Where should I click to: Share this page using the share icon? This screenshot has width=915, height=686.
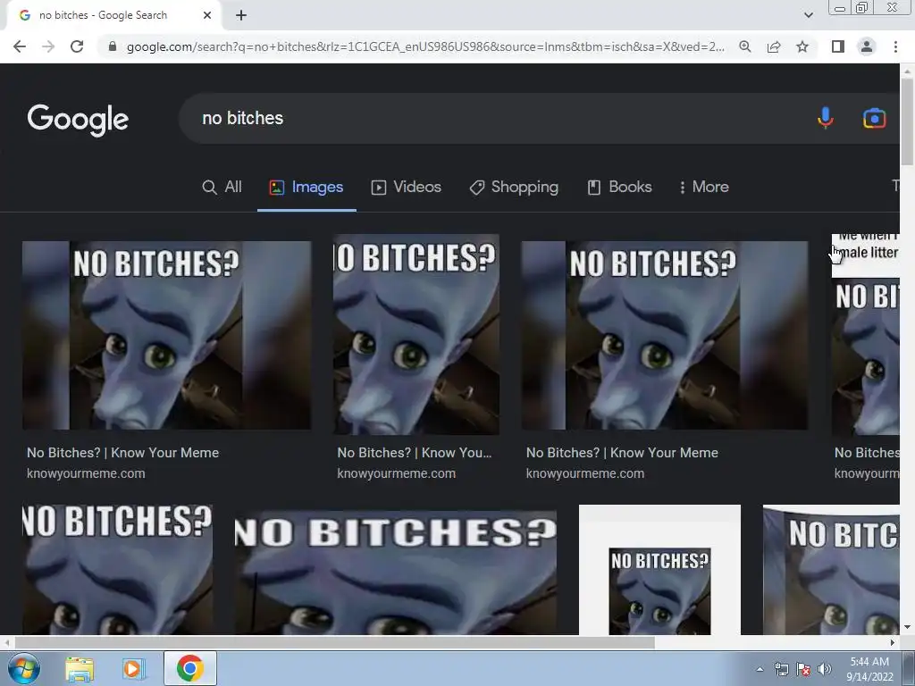click(x=774, y=46)
